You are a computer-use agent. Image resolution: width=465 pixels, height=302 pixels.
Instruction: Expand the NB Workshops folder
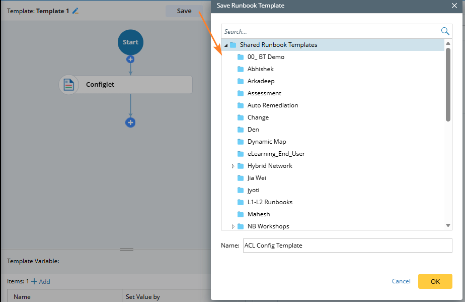(x=233, y=226)
